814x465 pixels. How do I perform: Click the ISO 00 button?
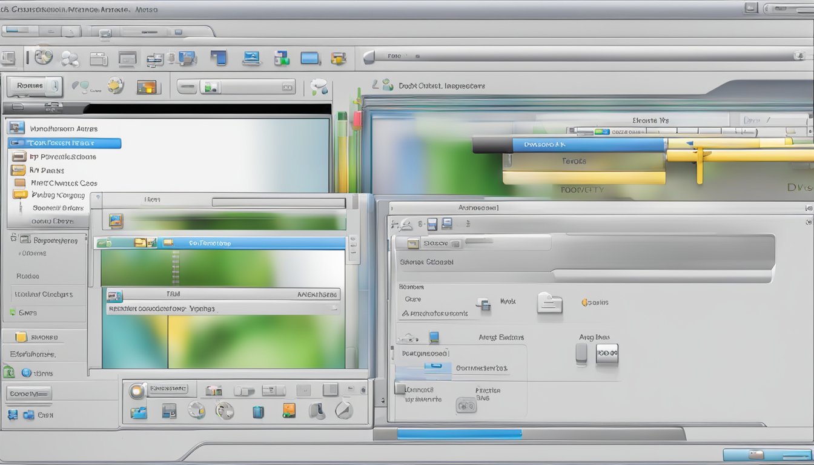pyautogui.click(x=607, y=353)
